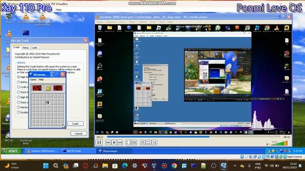Open Opera browser icon in taskbar
This screenshot has width=305, height=171.
pos(85,166)
